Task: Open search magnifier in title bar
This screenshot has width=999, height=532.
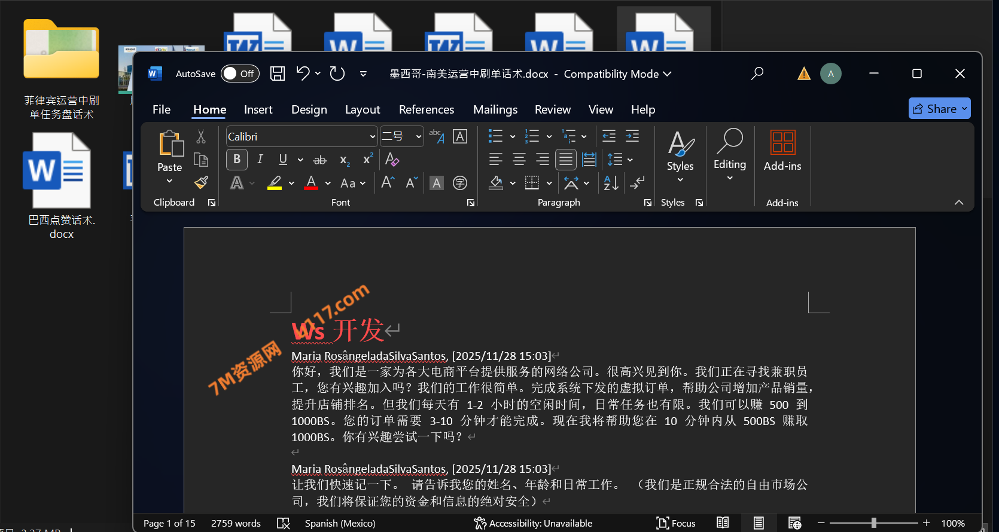Action: tap(757, 74)
